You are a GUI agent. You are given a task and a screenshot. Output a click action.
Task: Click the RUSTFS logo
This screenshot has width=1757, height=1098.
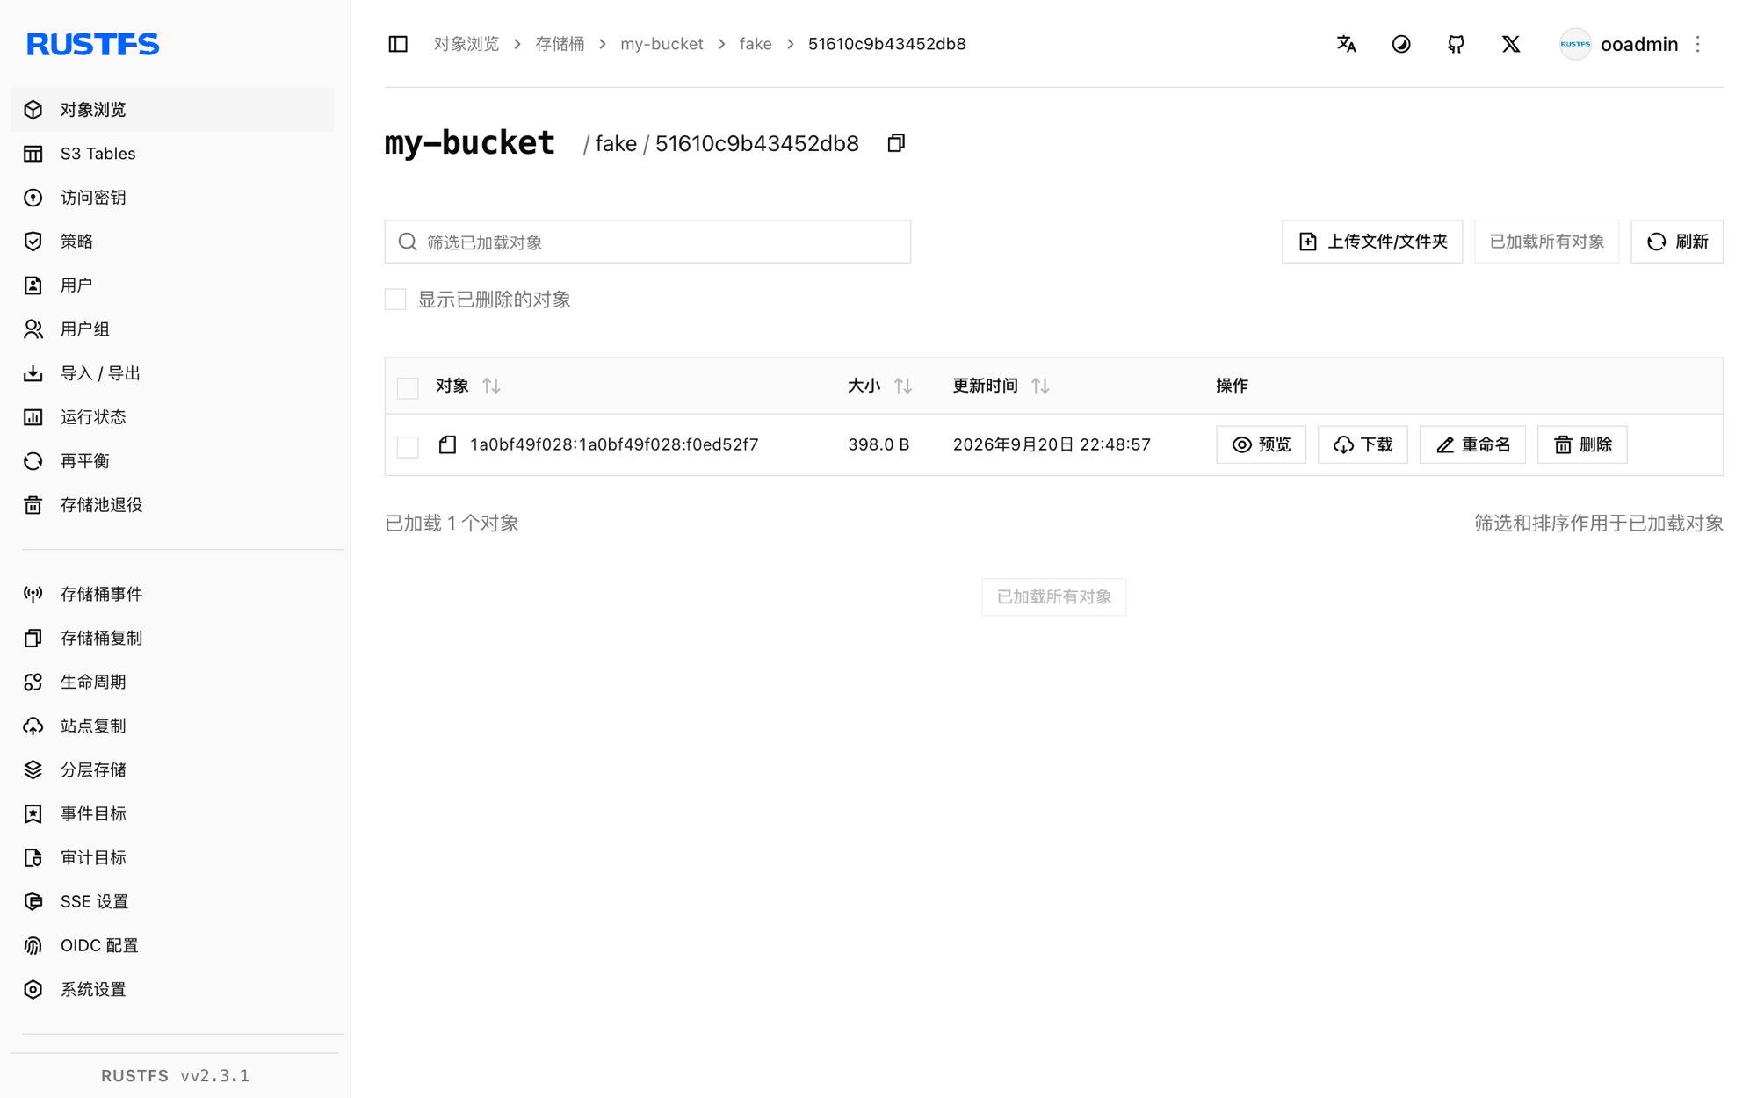pyautogui.click(x=93, y=44)
